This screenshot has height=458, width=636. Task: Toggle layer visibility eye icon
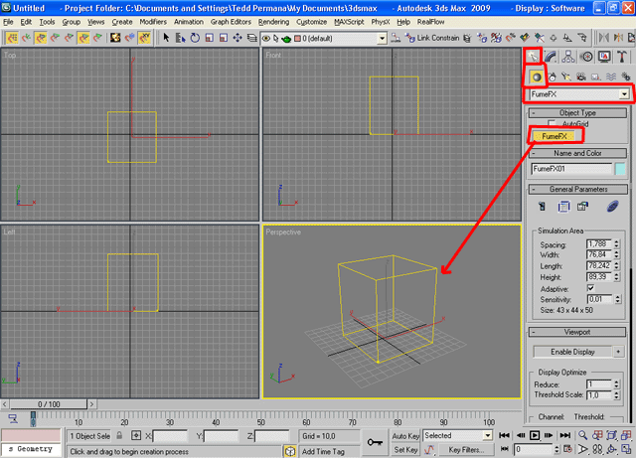[266, 39]
